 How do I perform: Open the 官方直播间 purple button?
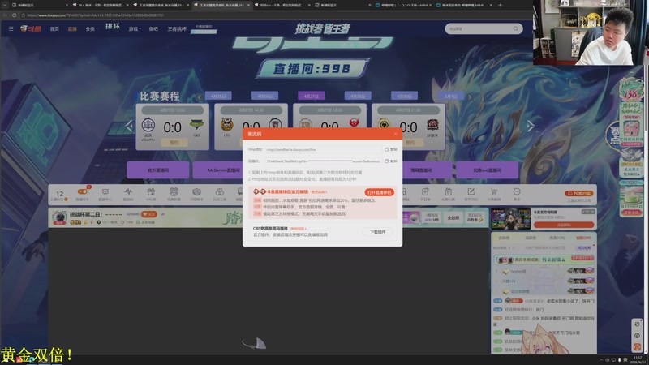(158, 170)
